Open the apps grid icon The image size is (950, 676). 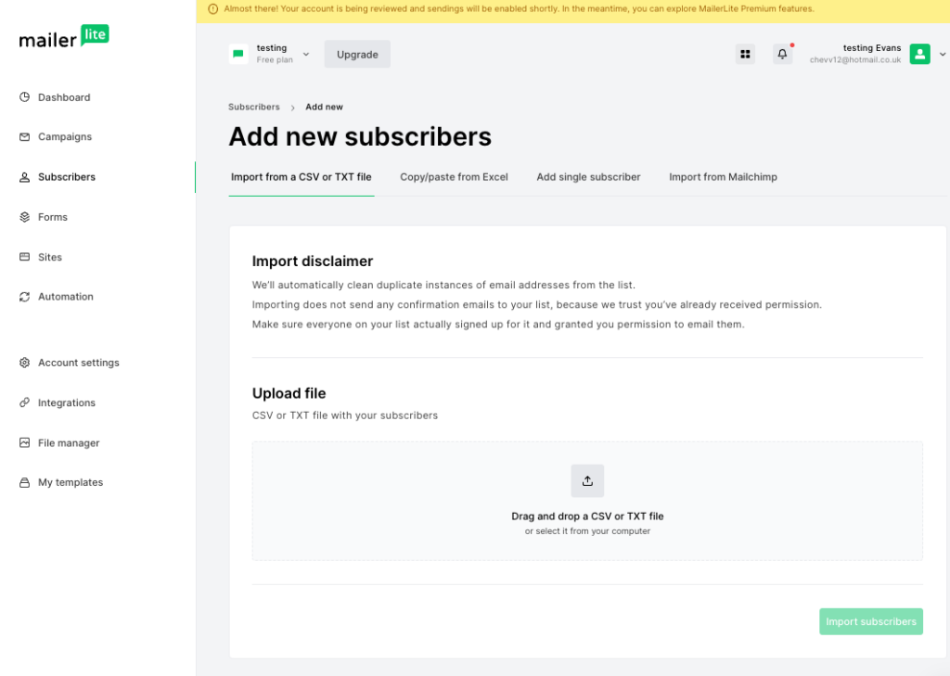point(745,55)
